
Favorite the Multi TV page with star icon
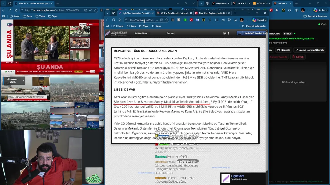tap(95, 10)
